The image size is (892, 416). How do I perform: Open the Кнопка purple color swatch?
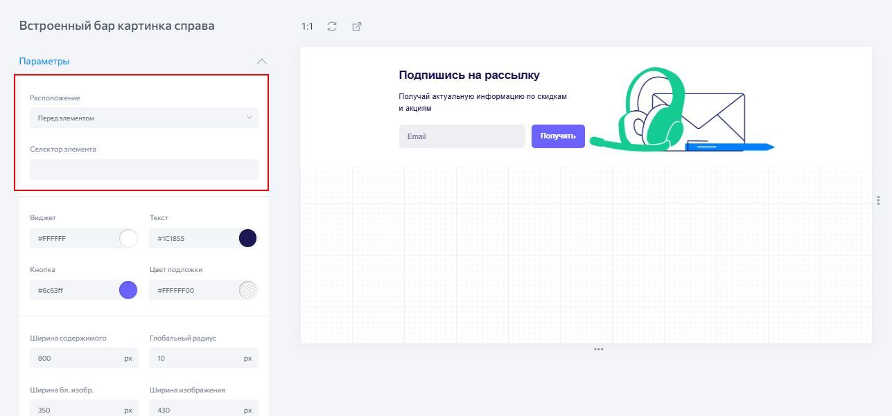(128, 290)
